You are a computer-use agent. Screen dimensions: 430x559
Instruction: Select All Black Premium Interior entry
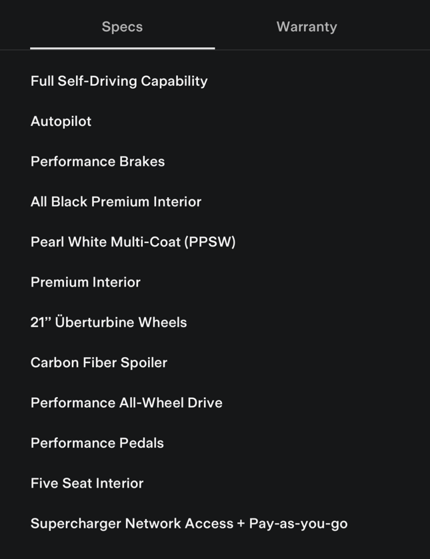coord(115,202)
